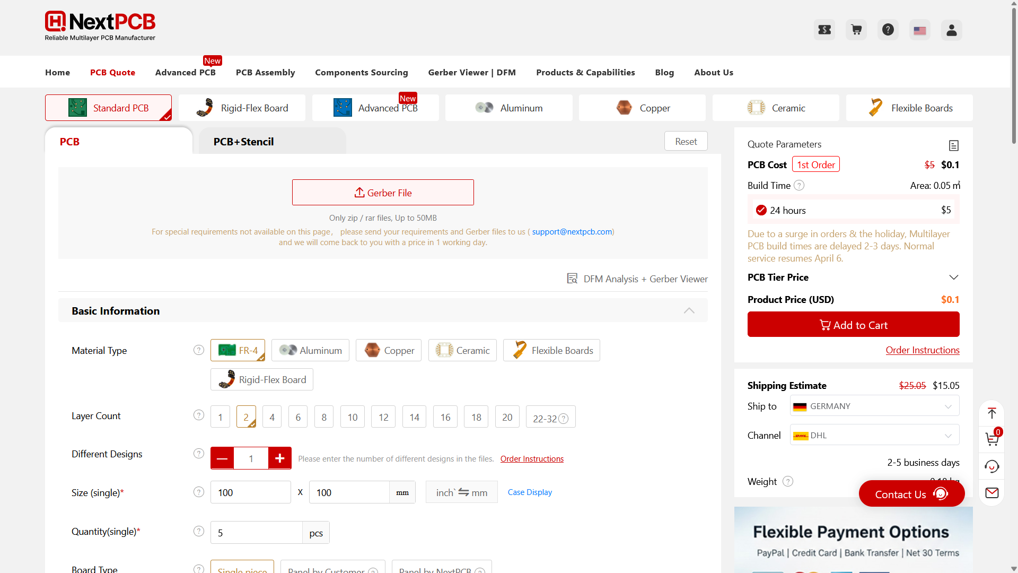This screenshot has width=1018, height=573.
Task: Show help for Quantity(single)
Action: click(199, 531)
